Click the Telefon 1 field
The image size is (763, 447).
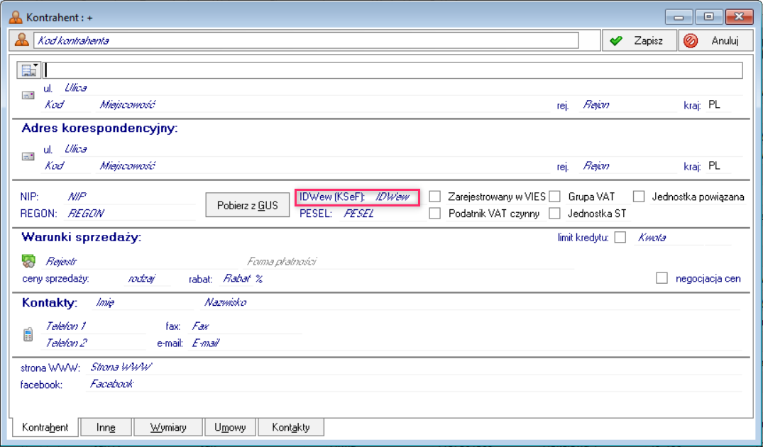[x=94, y=326]
